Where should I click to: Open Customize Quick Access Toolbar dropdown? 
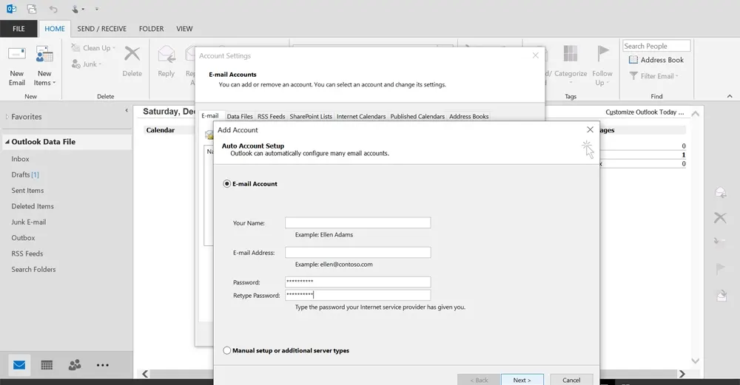[97, 9]
